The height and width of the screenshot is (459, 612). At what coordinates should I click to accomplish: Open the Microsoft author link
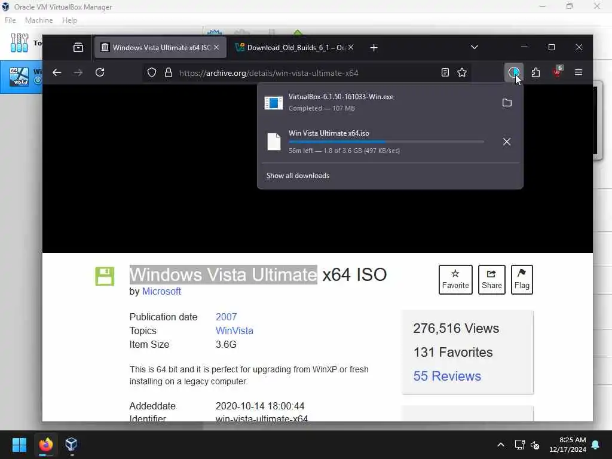[161, 291]
